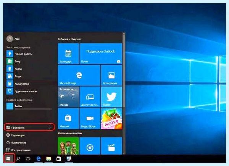The width and height of the screenshot is (229, 166).
Task: Open Карты app in the list
Action: point(29,69)
